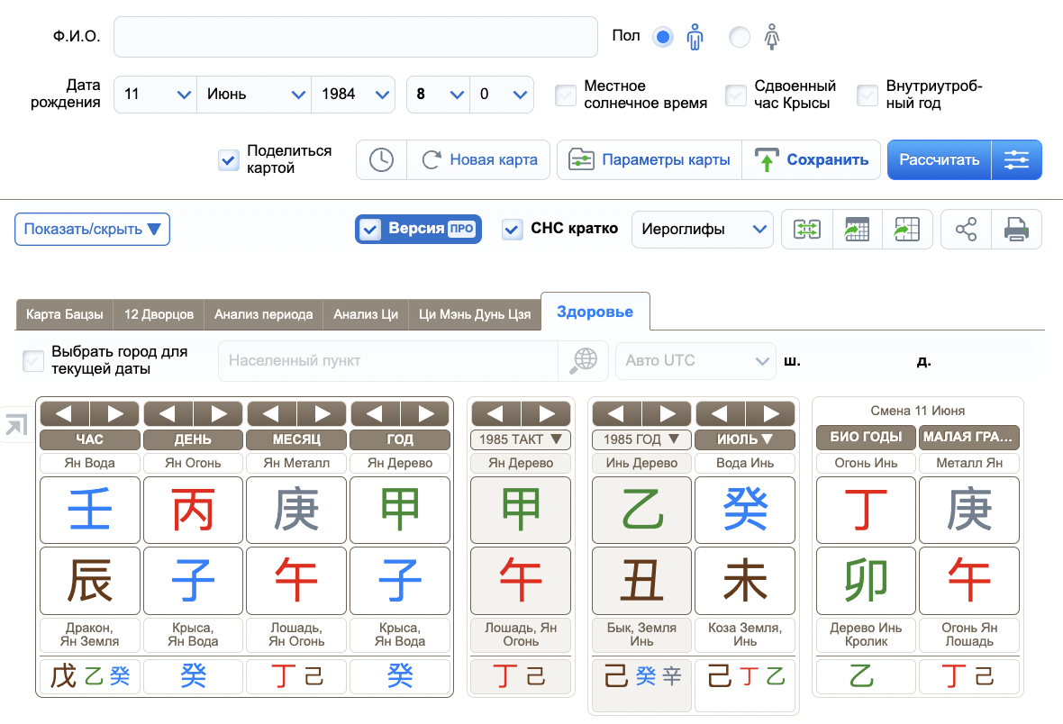Toggle the 'СНС кратко' checkbox

coord(512,230)
